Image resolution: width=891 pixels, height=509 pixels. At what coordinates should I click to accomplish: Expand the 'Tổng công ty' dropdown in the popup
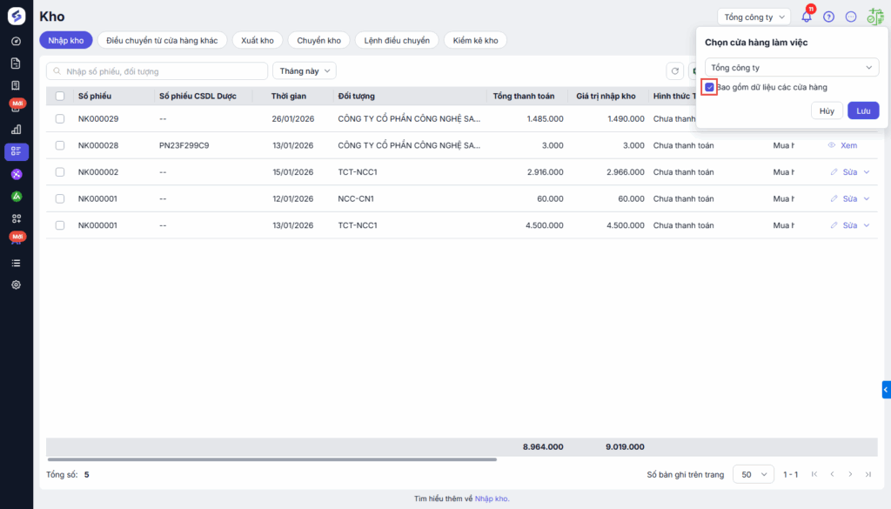click(x=792, y=67)
